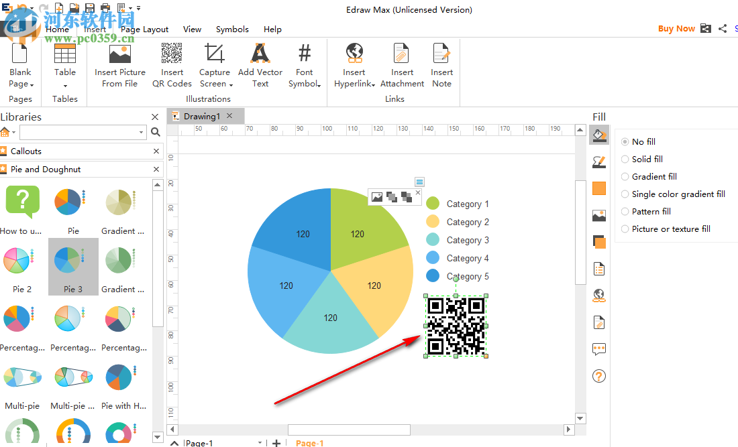Close the Drawing1 tab
Viewport: 738px width, 447px height.
[x=229, y=116]
